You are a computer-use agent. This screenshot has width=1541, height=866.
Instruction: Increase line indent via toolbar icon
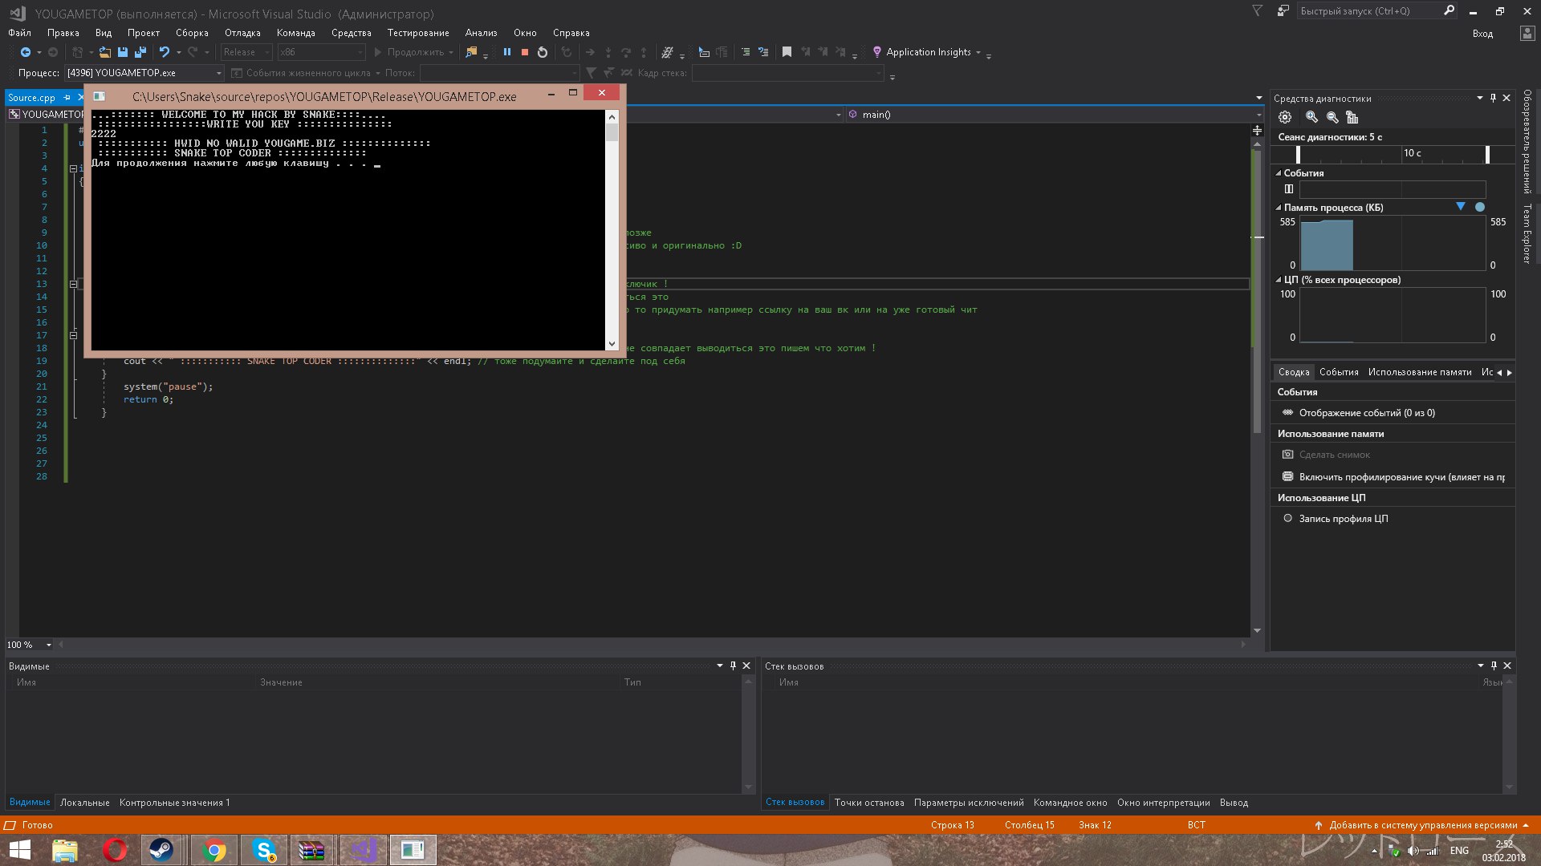tap(746, 52)
